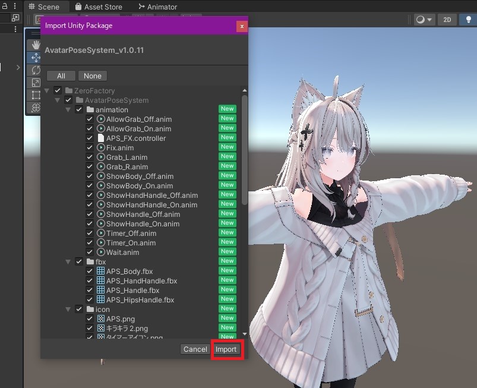Uncheck the icon folder checkbox

coord(79,309)
